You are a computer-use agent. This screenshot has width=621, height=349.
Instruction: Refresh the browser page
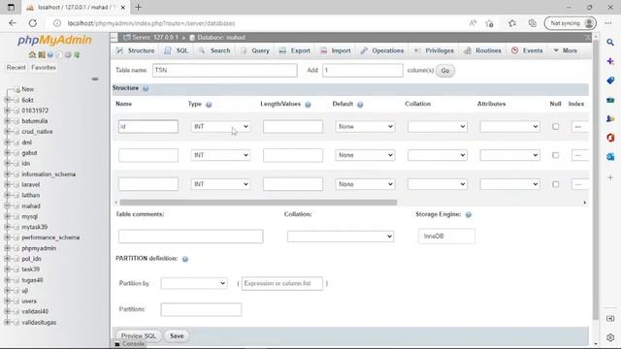[32, 23]
